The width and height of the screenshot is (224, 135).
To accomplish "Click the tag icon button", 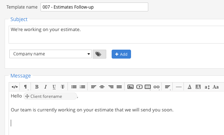I will click(x=99, y=54).
